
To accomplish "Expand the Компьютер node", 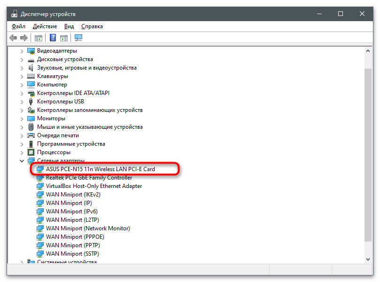I will pyautogui.click(x=22, y=85).
